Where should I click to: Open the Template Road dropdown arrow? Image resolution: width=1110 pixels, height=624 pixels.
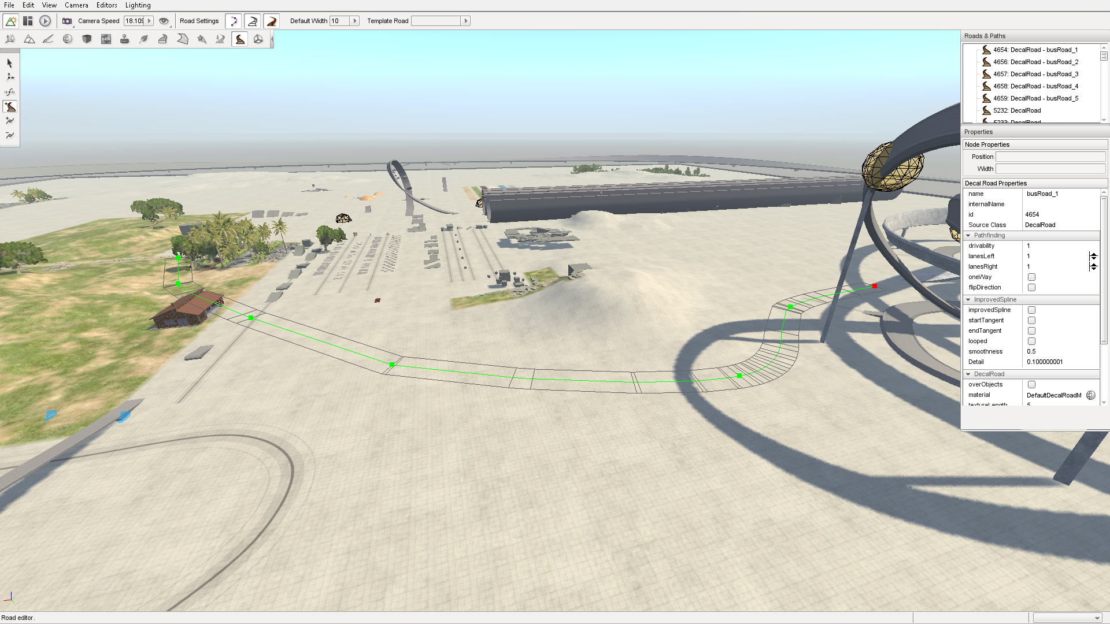pyautogui.click(x=466, y=21)
